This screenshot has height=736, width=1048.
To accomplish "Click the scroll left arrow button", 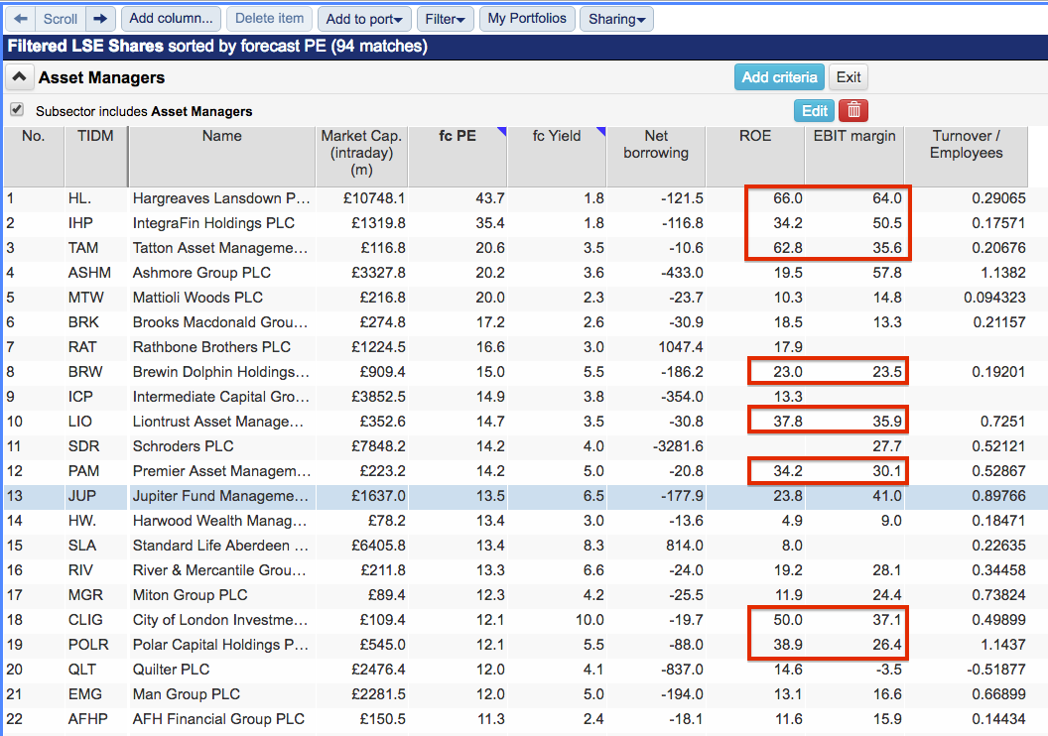I will (21, 19).
